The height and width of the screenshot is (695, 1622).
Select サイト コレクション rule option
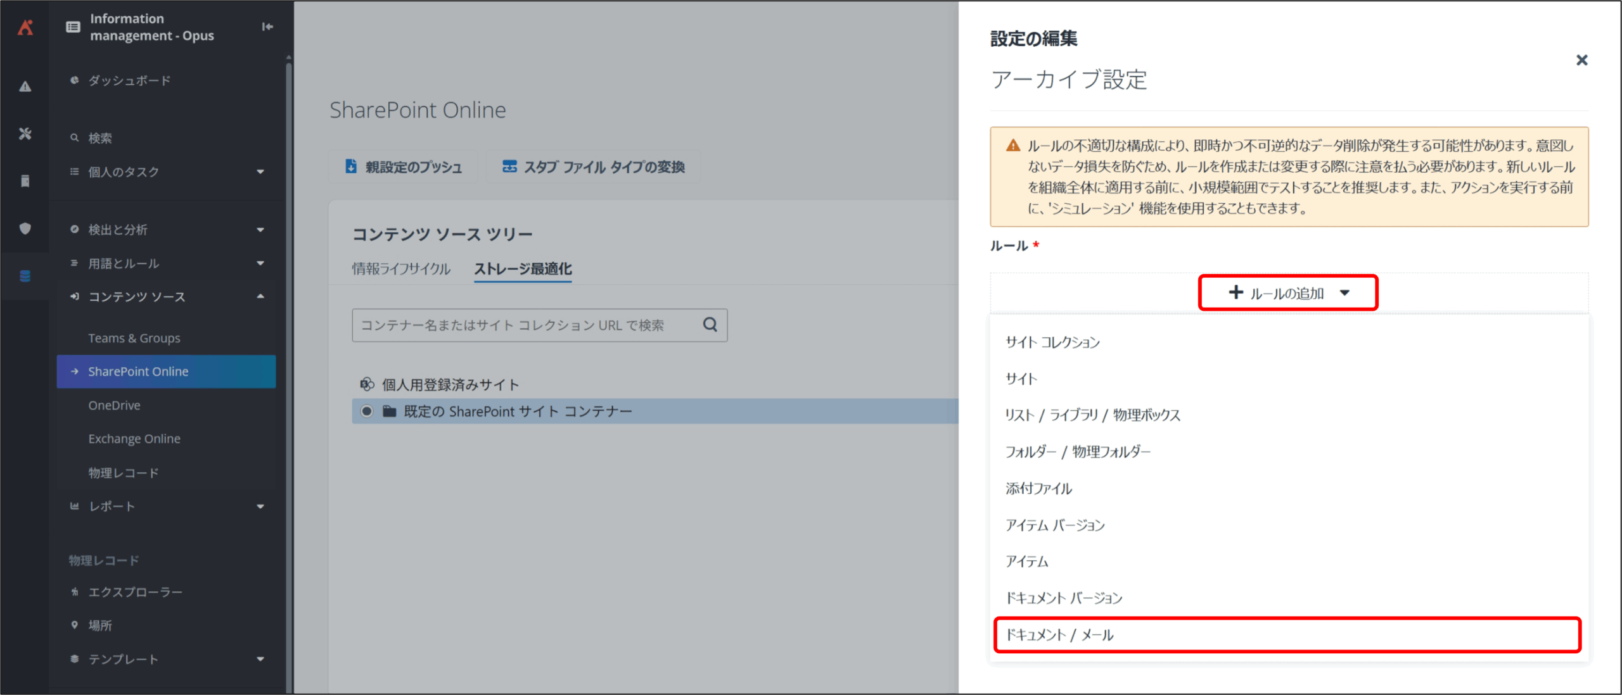1052,342
